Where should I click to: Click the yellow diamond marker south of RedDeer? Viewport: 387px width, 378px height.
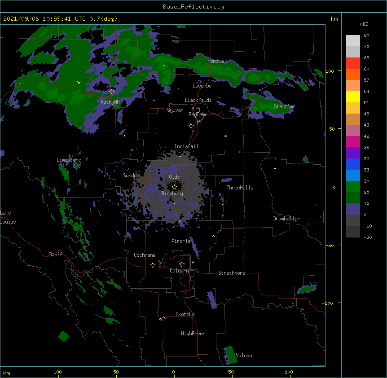(191, 126)
